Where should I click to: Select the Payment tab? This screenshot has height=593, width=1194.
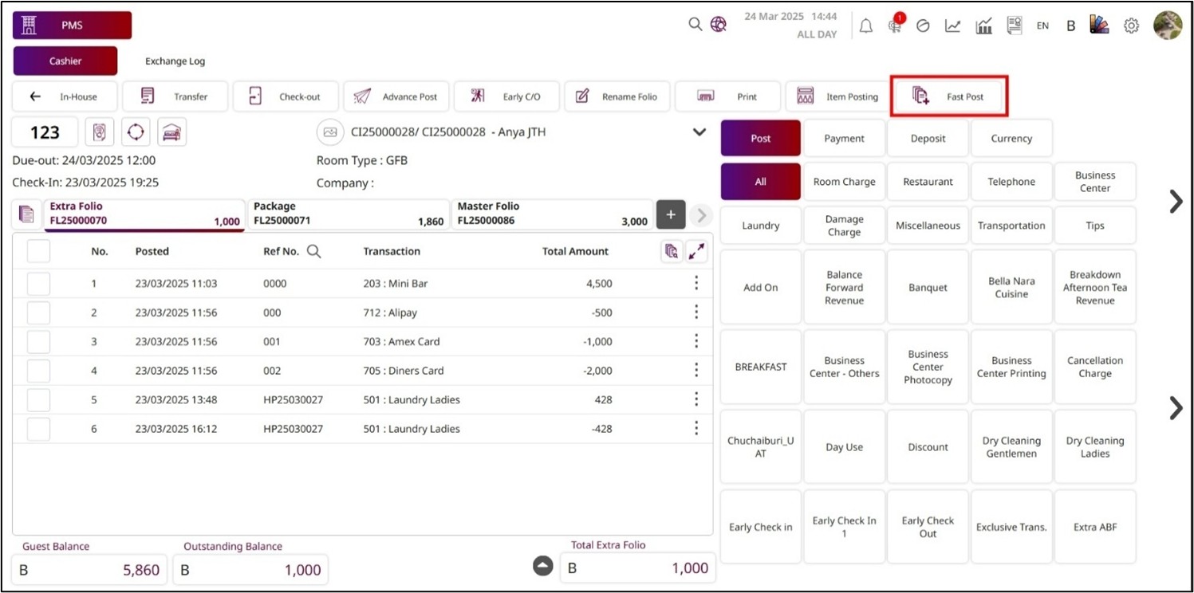tap(844, 138)
